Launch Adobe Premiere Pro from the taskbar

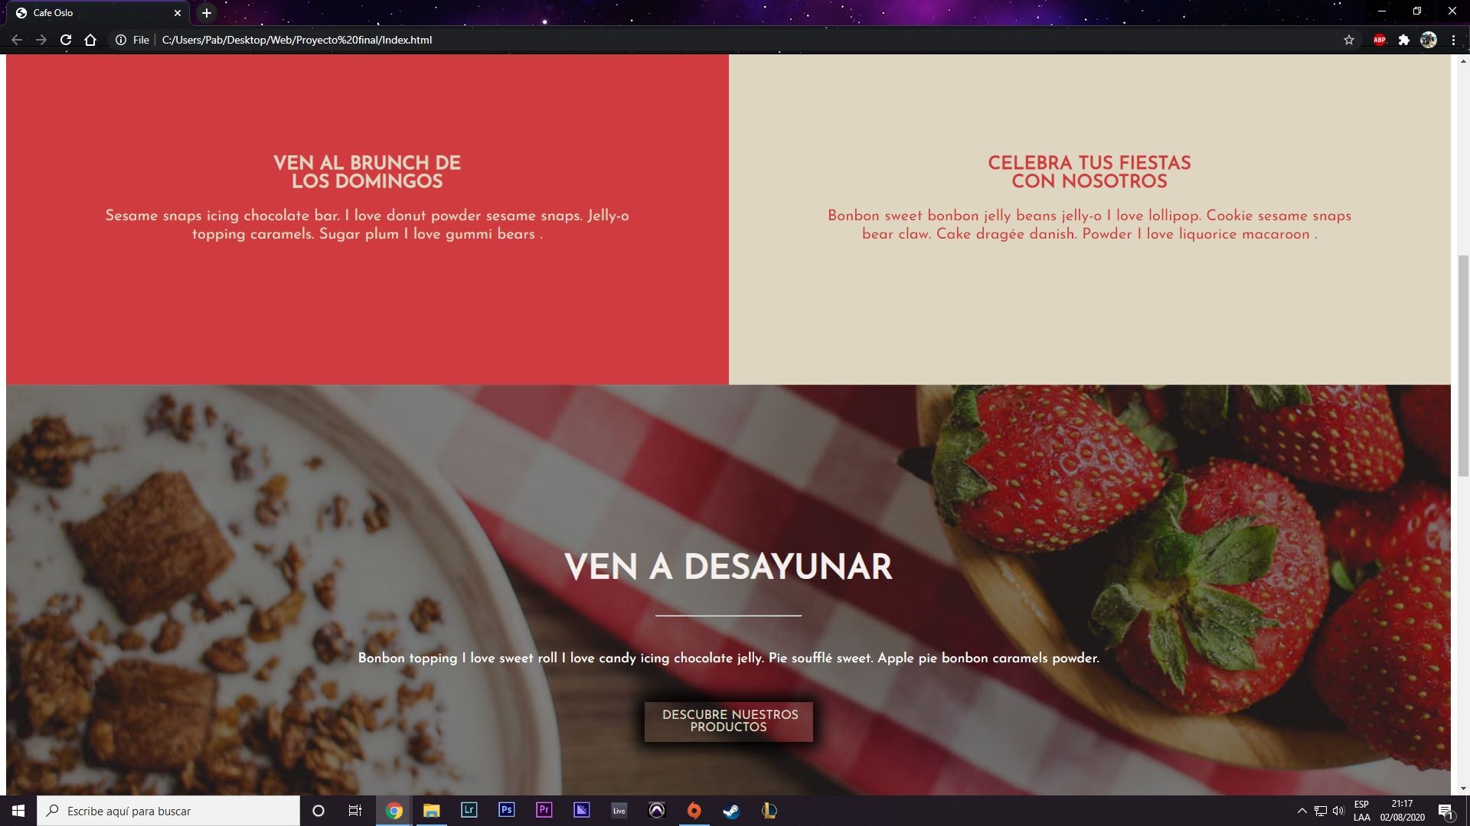point(544,810)
